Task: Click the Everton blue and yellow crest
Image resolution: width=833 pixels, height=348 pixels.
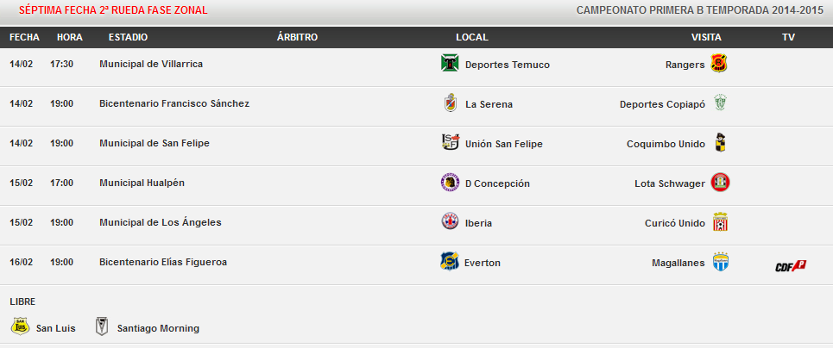Action: pyautogui.click(x=449, y=262)
